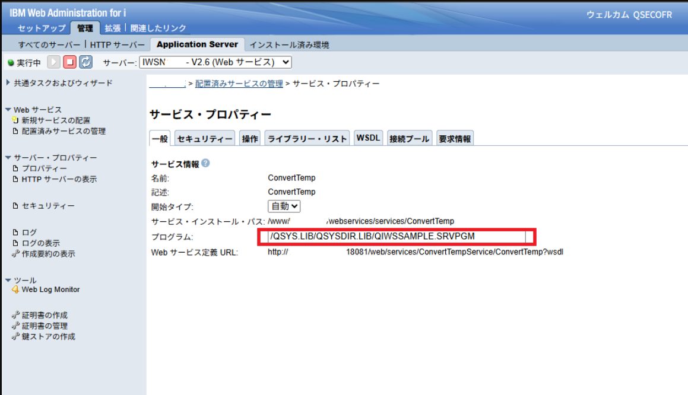Click the Start server play icon
Image resolution: width=688 pixels, height=395 pixels.
(x=53, y=62)
